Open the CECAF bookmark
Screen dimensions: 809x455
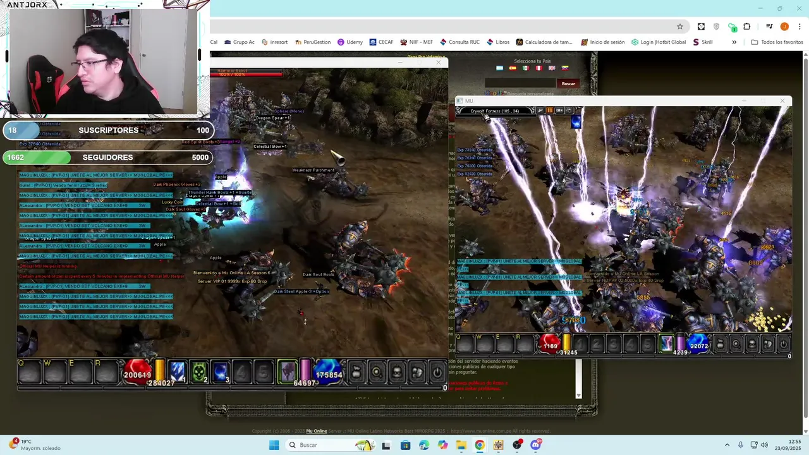(382, 42)
